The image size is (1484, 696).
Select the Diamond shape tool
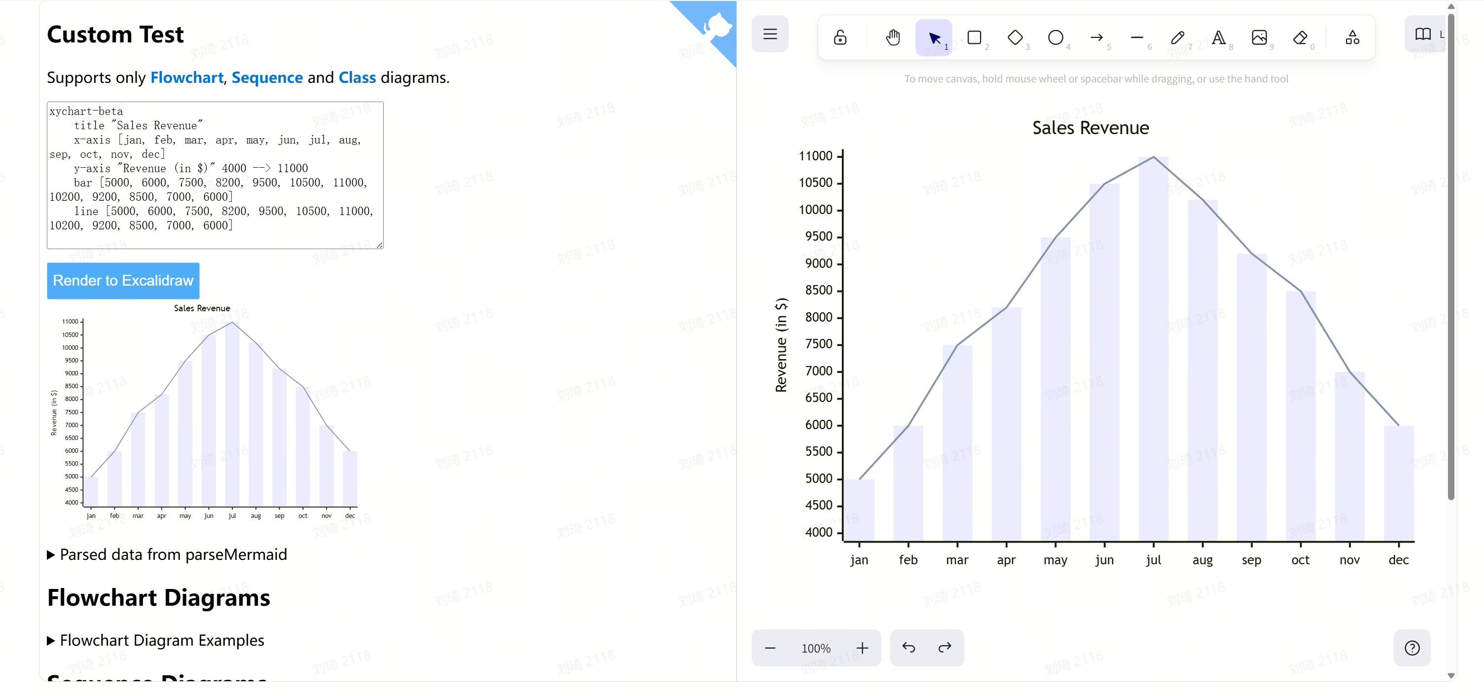tap(1014, 37)
